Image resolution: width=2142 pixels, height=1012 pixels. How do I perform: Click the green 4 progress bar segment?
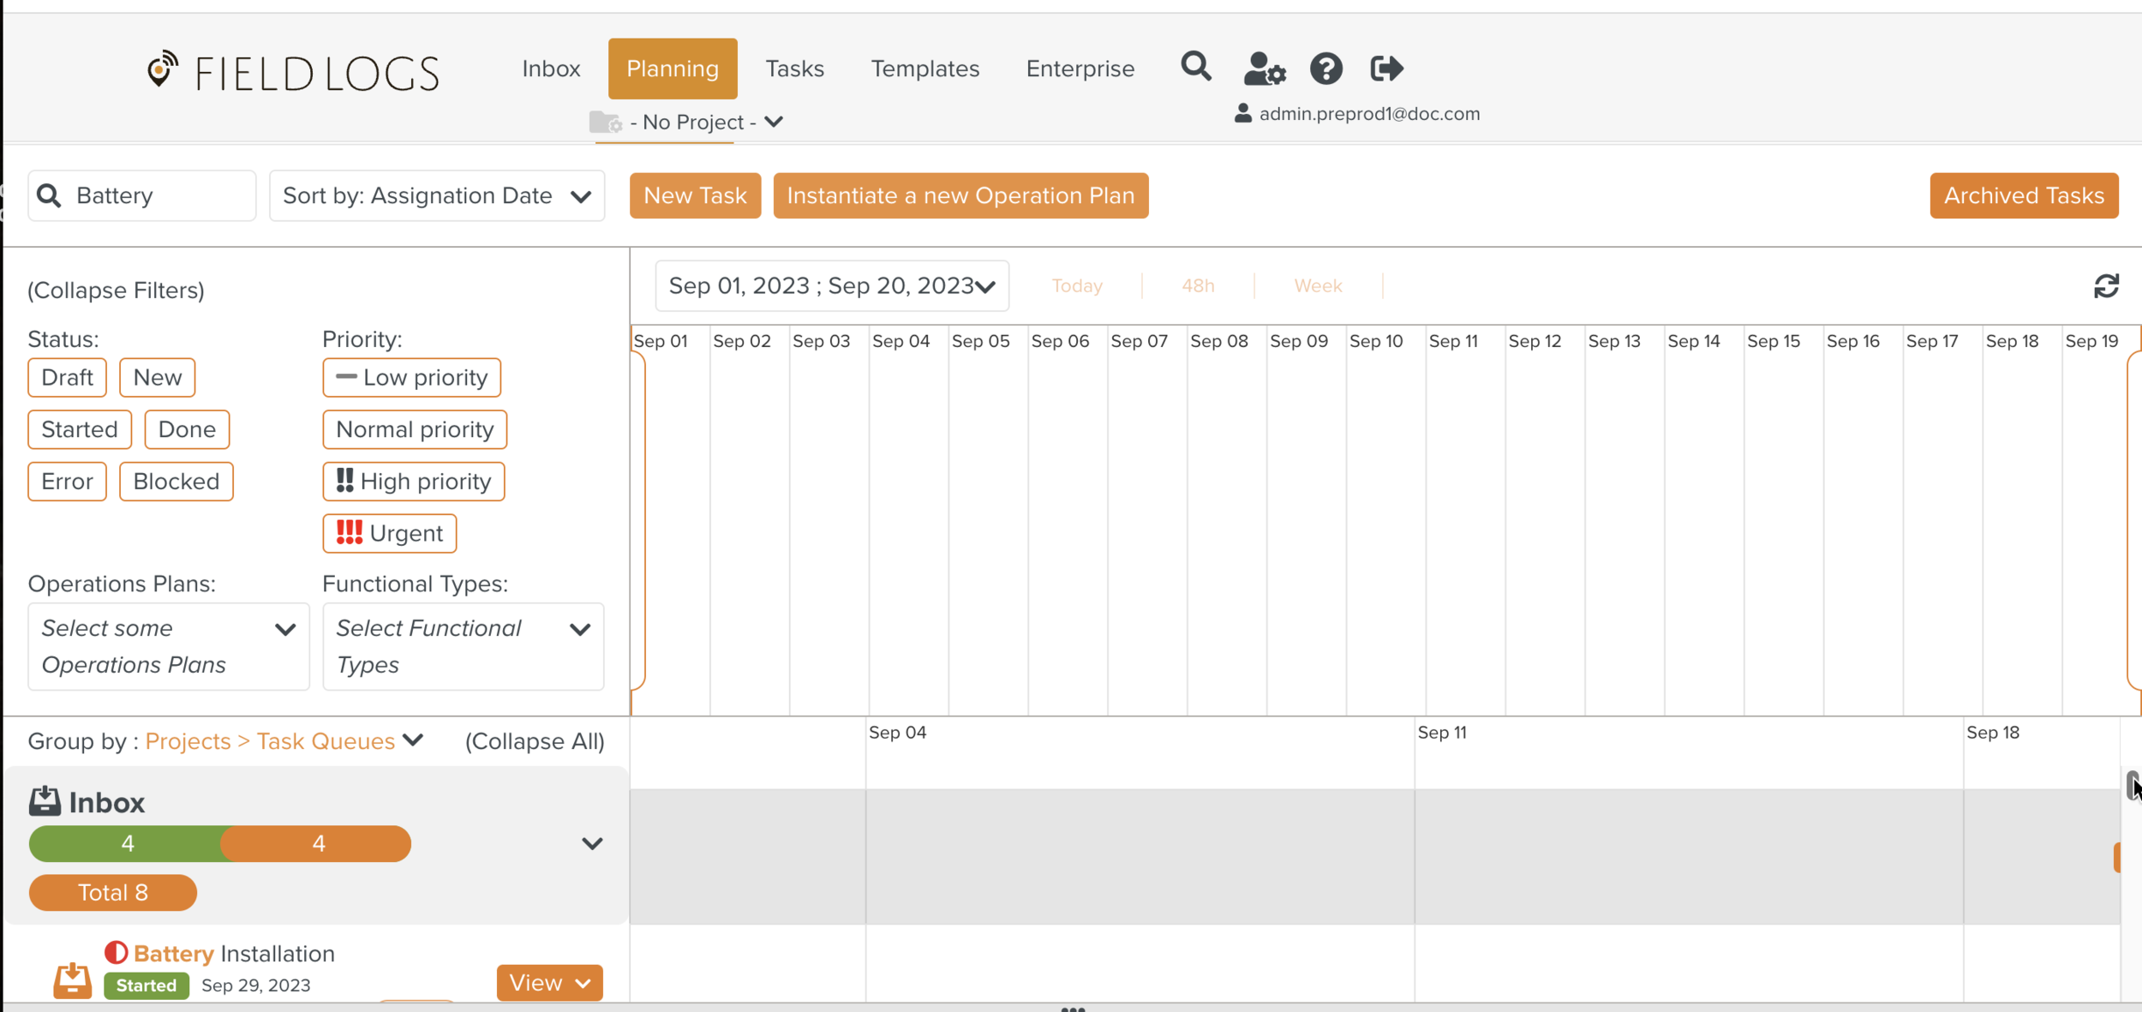[127, 844]
